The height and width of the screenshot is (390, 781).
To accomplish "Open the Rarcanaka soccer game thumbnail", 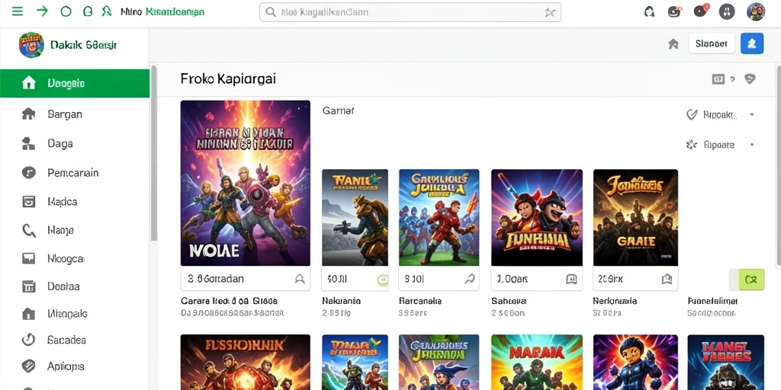I will pyautogui.click(x=439, y=217).
